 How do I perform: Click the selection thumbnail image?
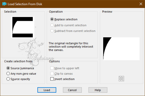(x=22, y=27)
